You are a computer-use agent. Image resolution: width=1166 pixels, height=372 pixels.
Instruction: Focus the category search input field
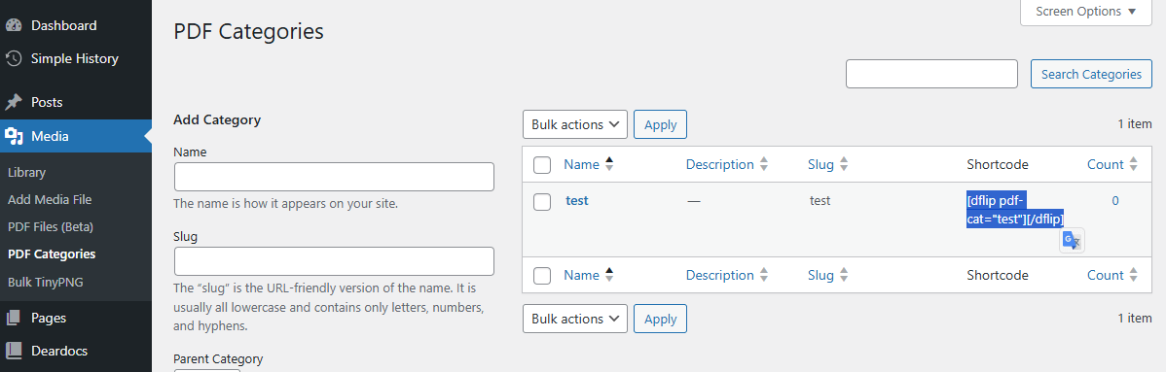[x=931, y=74]
